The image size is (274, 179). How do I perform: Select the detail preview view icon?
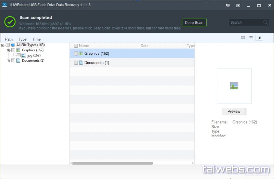[259, 38]
